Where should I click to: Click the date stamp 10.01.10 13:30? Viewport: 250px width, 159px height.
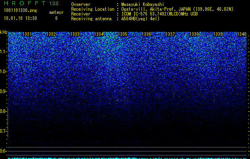point(20,18)
